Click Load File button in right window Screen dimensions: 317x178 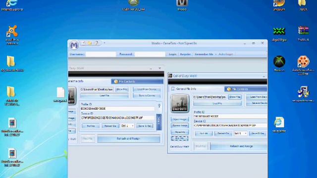217,103
